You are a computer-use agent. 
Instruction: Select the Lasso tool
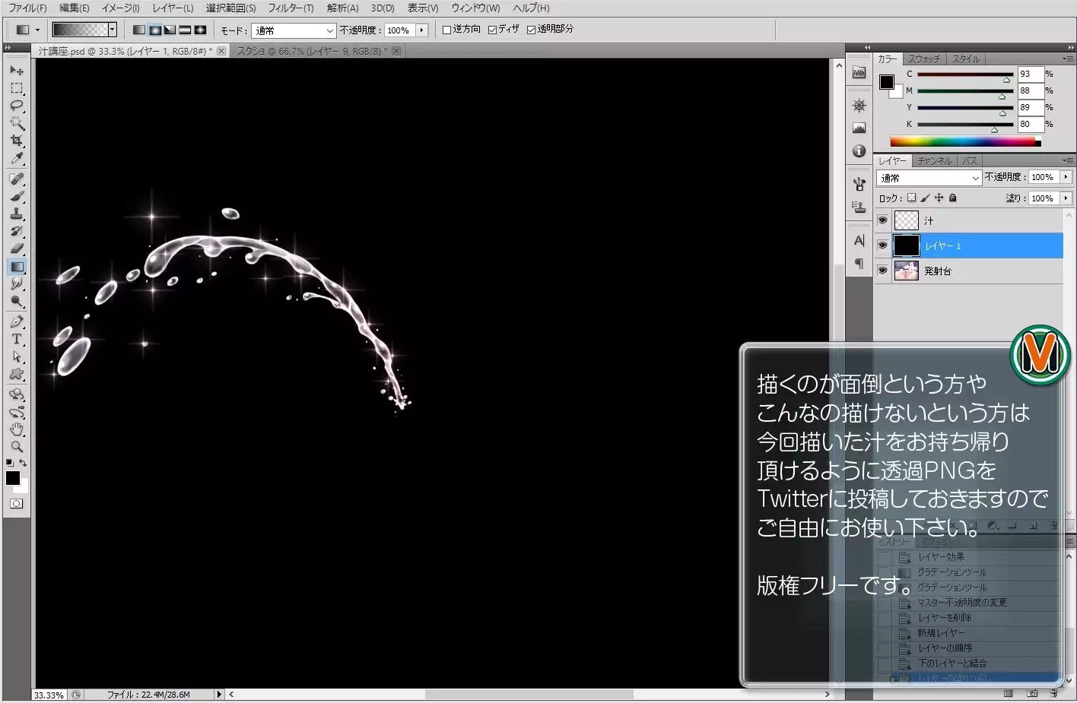click(x=17, y=106)
